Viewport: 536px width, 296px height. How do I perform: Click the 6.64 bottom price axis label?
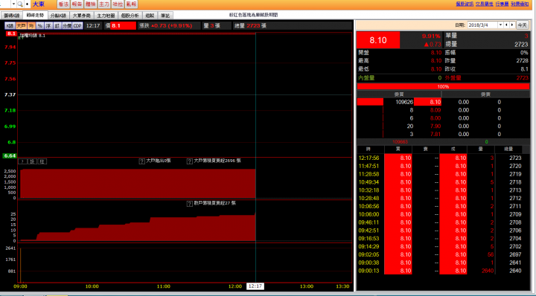(x=10, y=155)
